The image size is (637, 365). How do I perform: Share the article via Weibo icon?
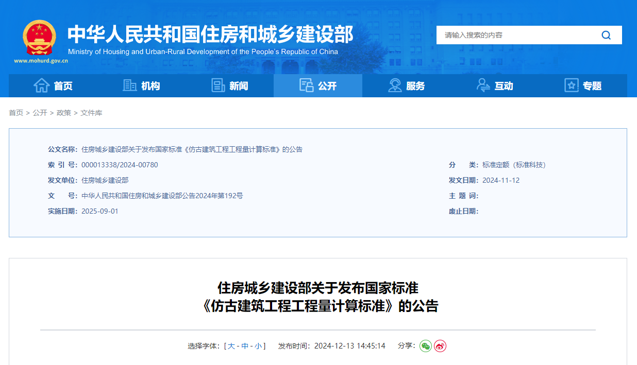click(440, 346)
